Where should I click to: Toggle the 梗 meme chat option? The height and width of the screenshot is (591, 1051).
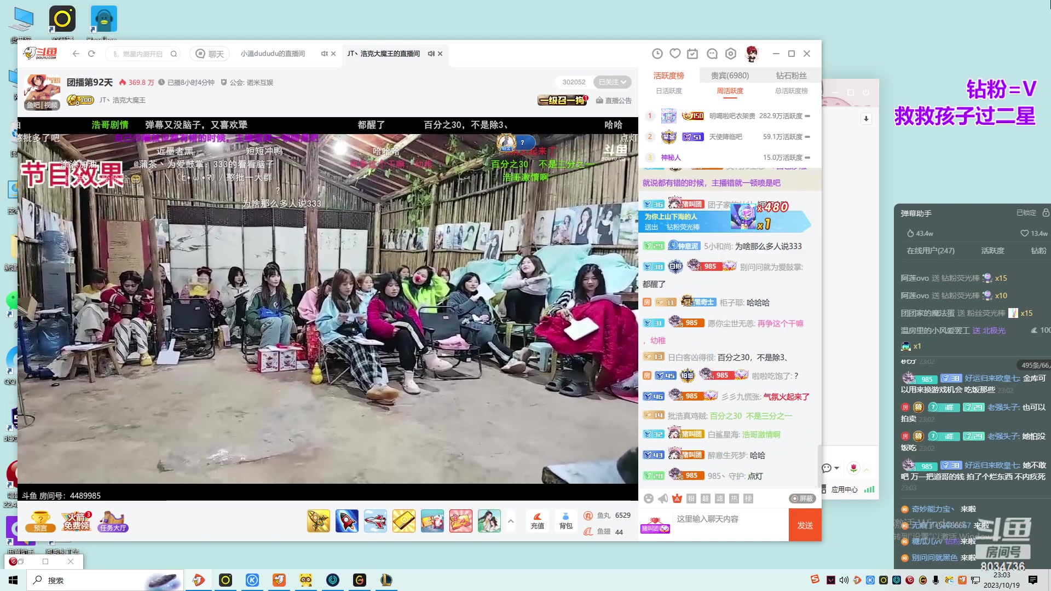748,499
